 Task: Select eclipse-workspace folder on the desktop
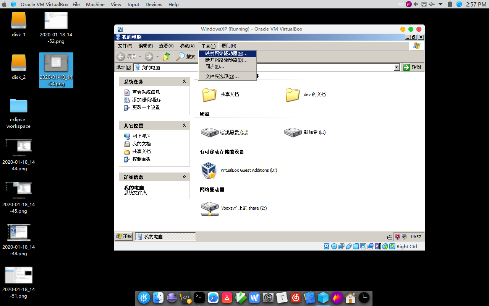19,106
